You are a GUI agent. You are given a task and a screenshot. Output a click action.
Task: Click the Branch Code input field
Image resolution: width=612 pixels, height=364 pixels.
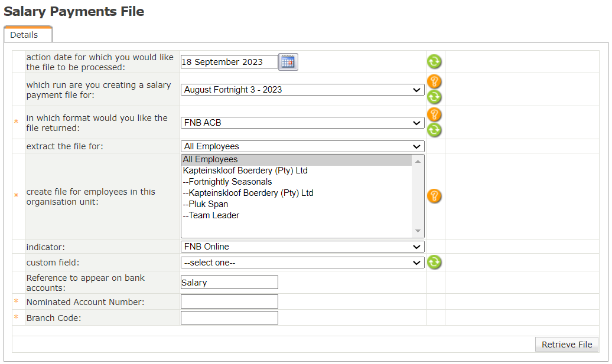[229, 317]
